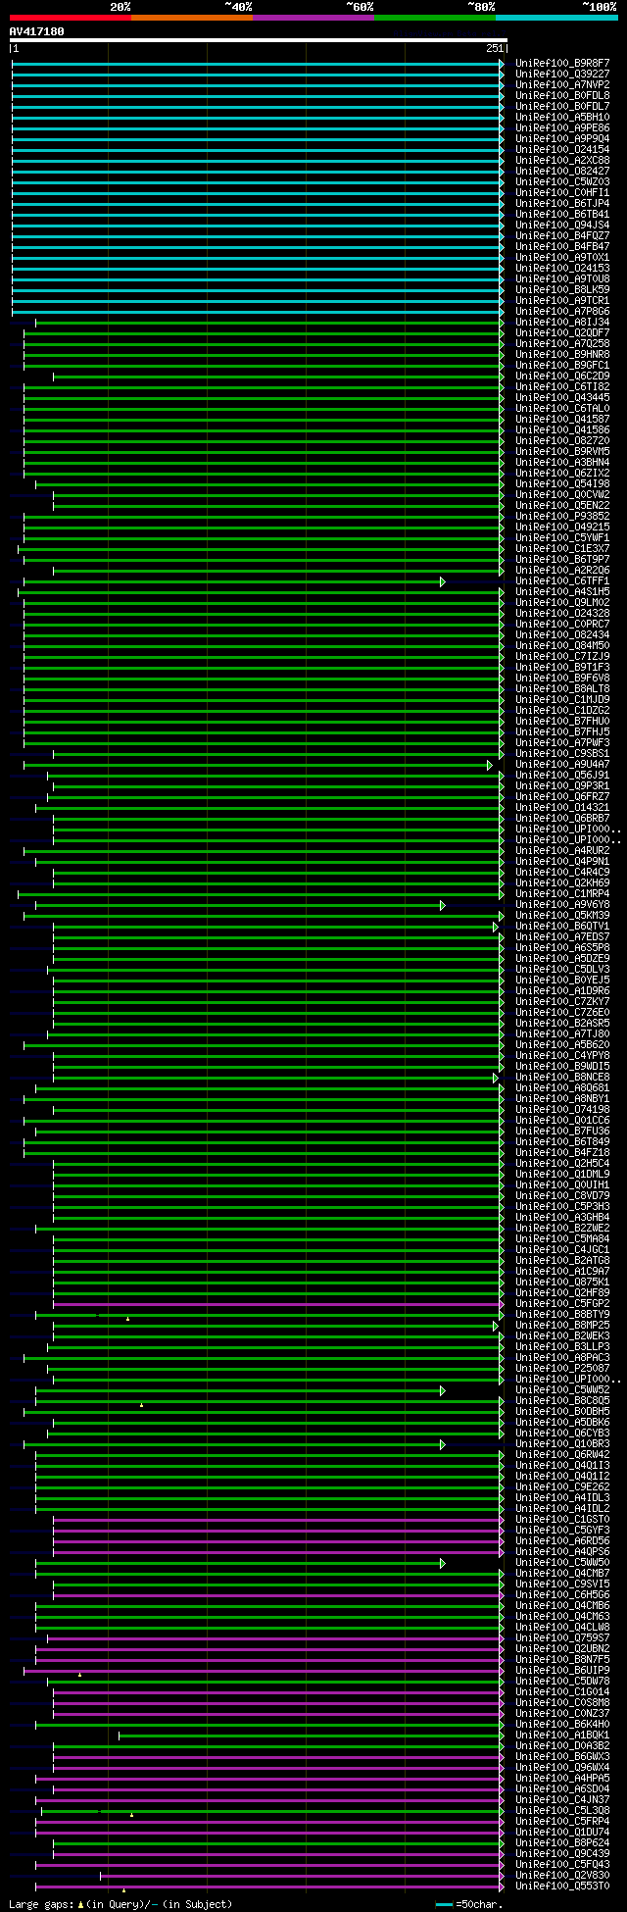Open the UniRef100_Q39227 hit
The width and height of the screenshot is (627, 1912).
[562, 74]
